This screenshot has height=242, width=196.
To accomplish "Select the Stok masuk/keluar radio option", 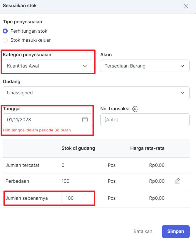I will [x=5, y=40].
